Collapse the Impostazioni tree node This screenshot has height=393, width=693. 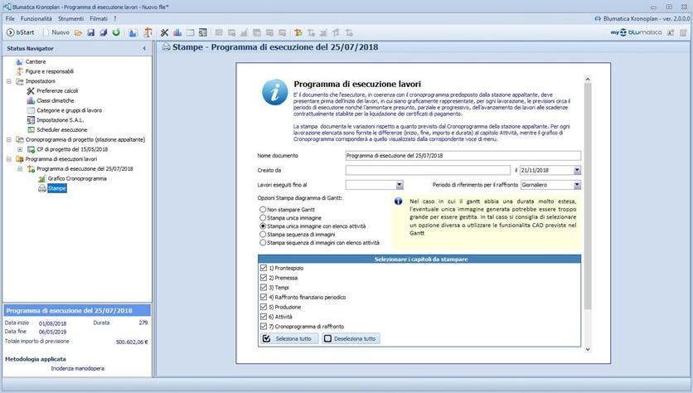pos(9,81)
